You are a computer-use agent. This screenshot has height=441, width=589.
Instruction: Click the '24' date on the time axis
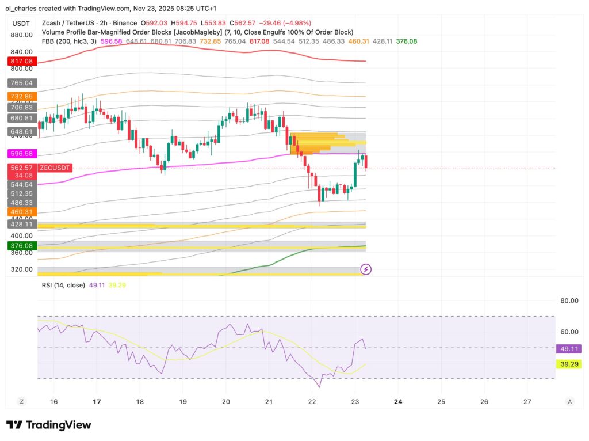(398, 401)
